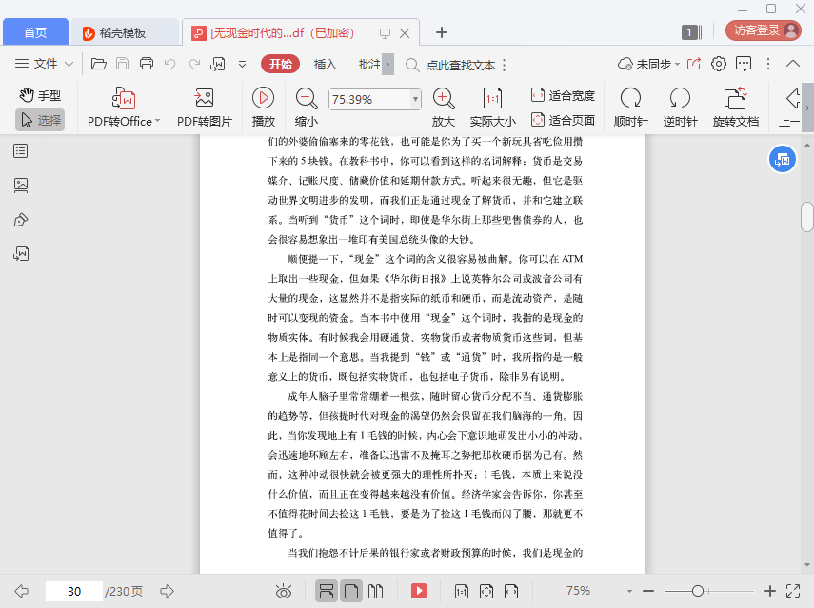Toggle continuous page view mode

(x=327, y=591)
